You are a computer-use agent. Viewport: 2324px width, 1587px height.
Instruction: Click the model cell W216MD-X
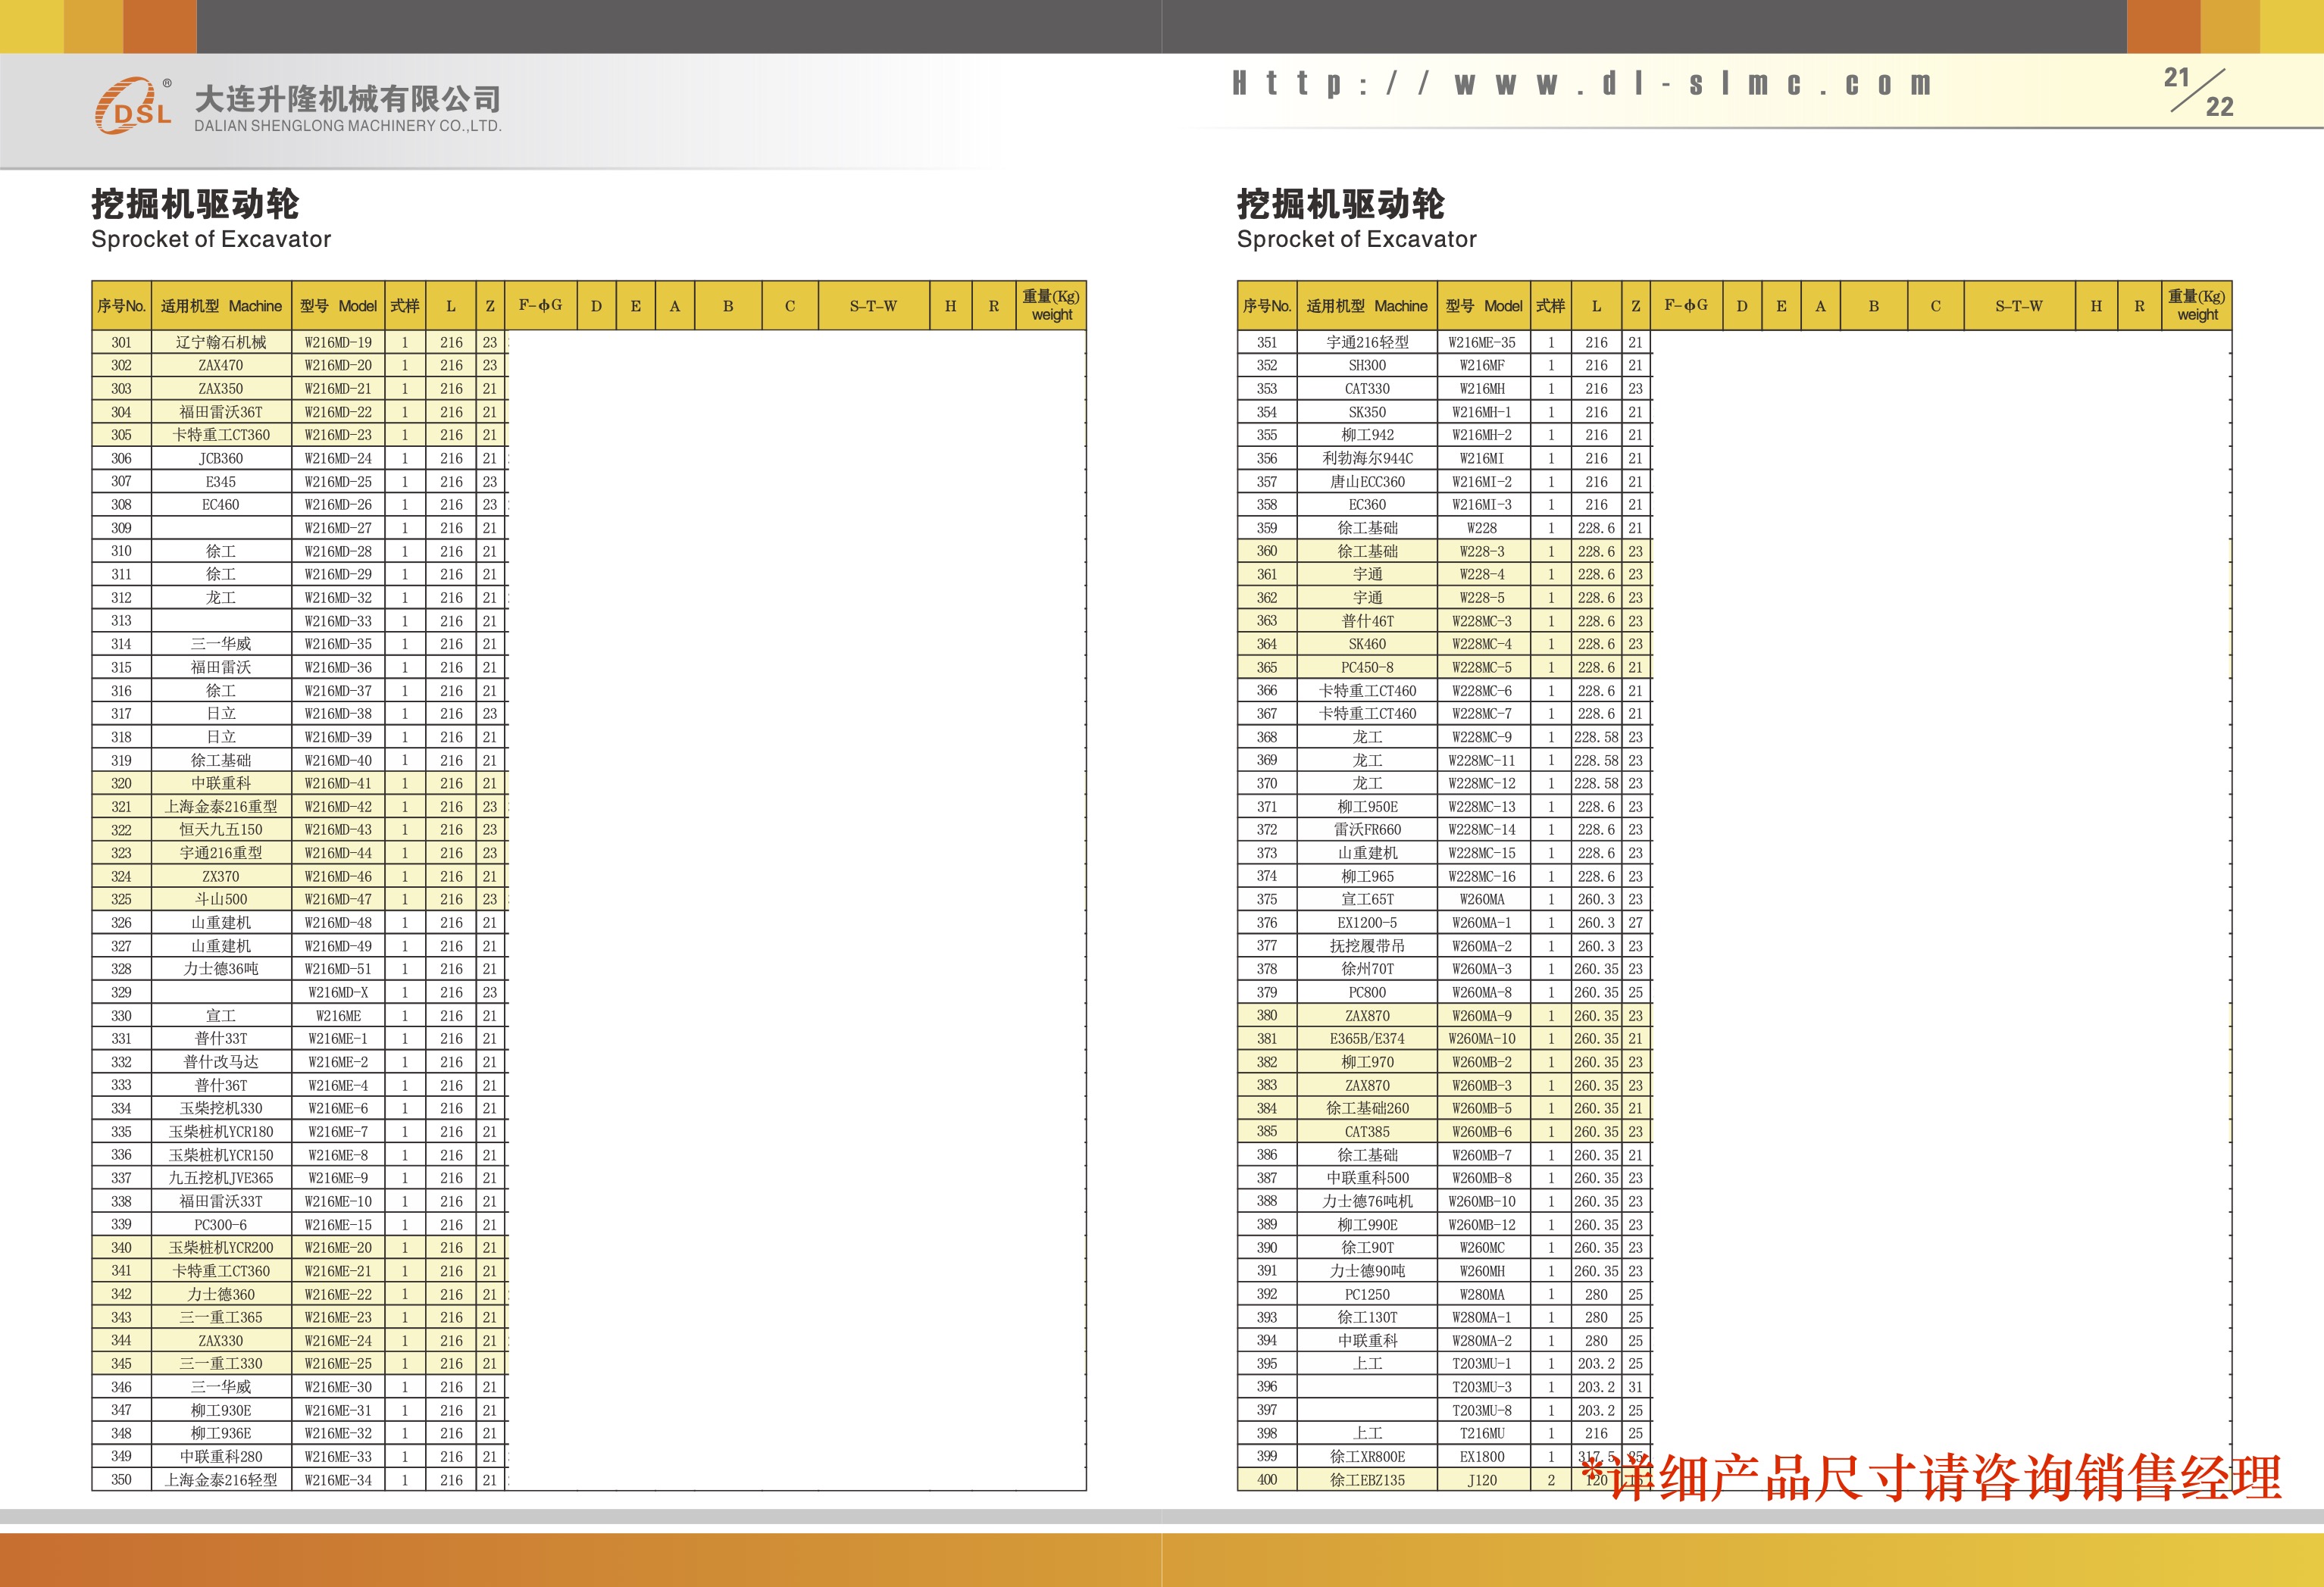[x=338, y=992]
